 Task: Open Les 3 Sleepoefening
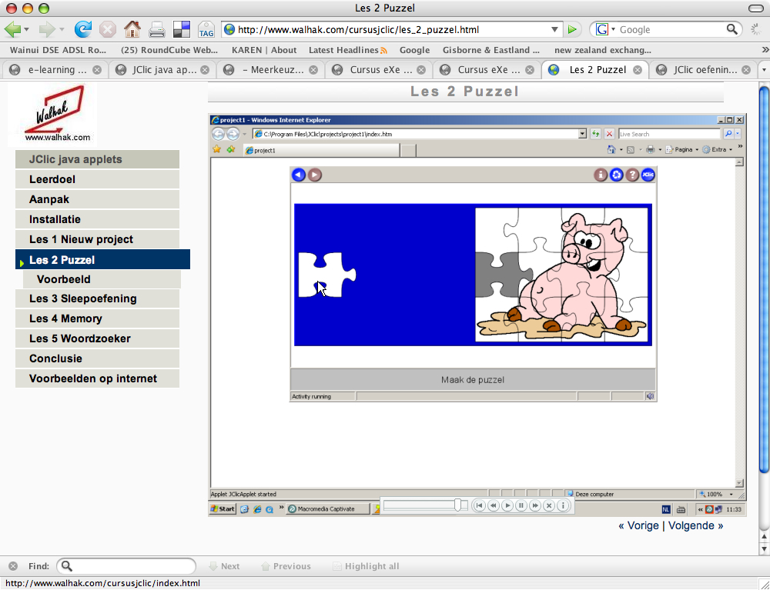(97, 298)
